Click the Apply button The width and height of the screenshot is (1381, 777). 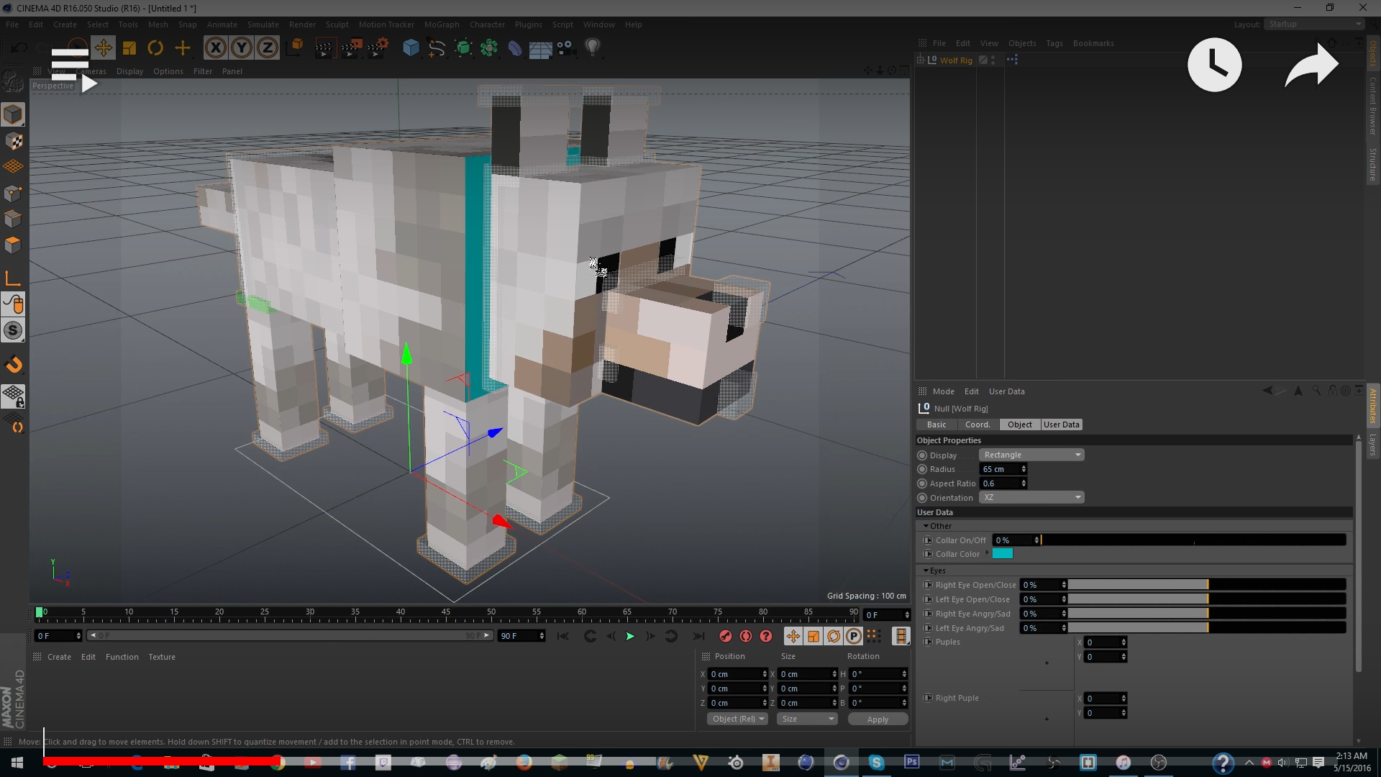pyautogui.click(x=878, y=719)
